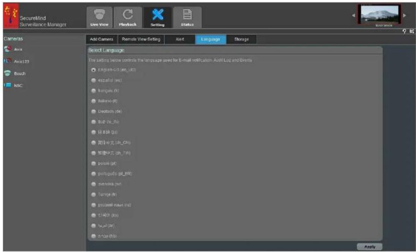Click the NBC camera icon
The height and width of the screenshot is (252, 416).
[x=8, y=85]
